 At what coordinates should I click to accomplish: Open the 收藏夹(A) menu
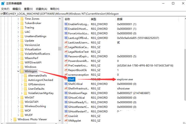pyautogui.click(x=41, y=9)
